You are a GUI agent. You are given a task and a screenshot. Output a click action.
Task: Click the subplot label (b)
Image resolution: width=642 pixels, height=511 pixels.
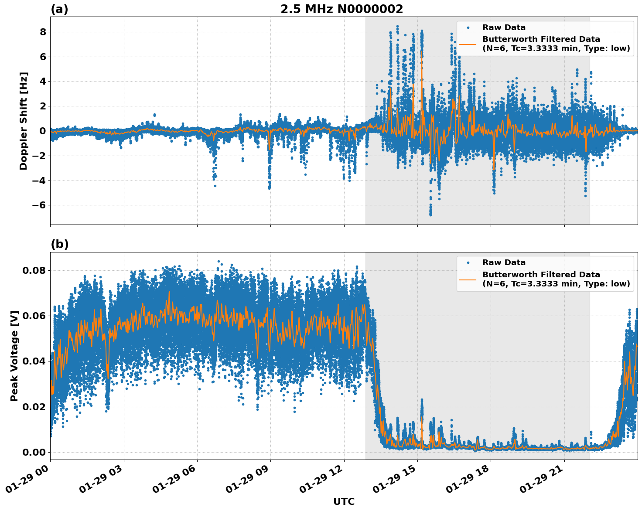pyautogui.click(x=59, y=244)
